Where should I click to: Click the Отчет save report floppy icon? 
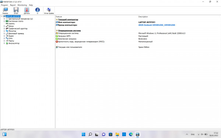pyautogui.click(x=16, y=11)
